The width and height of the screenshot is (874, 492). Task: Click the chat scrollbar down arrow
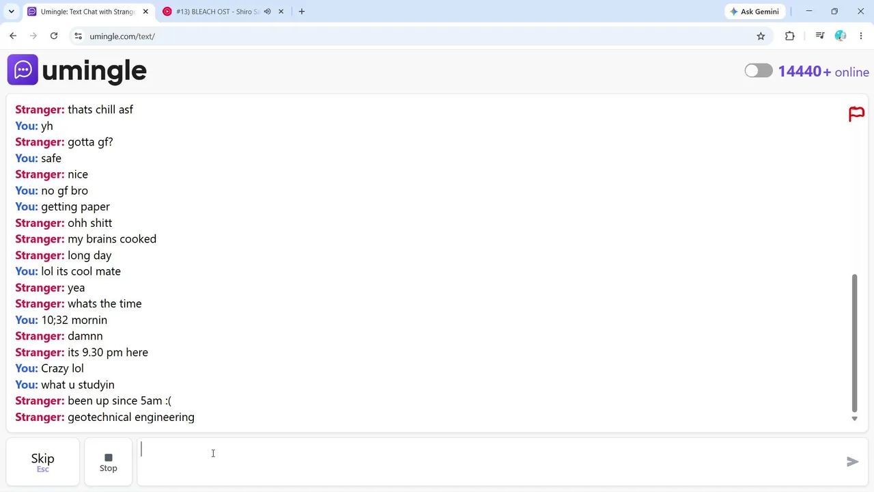click(854, 419)
